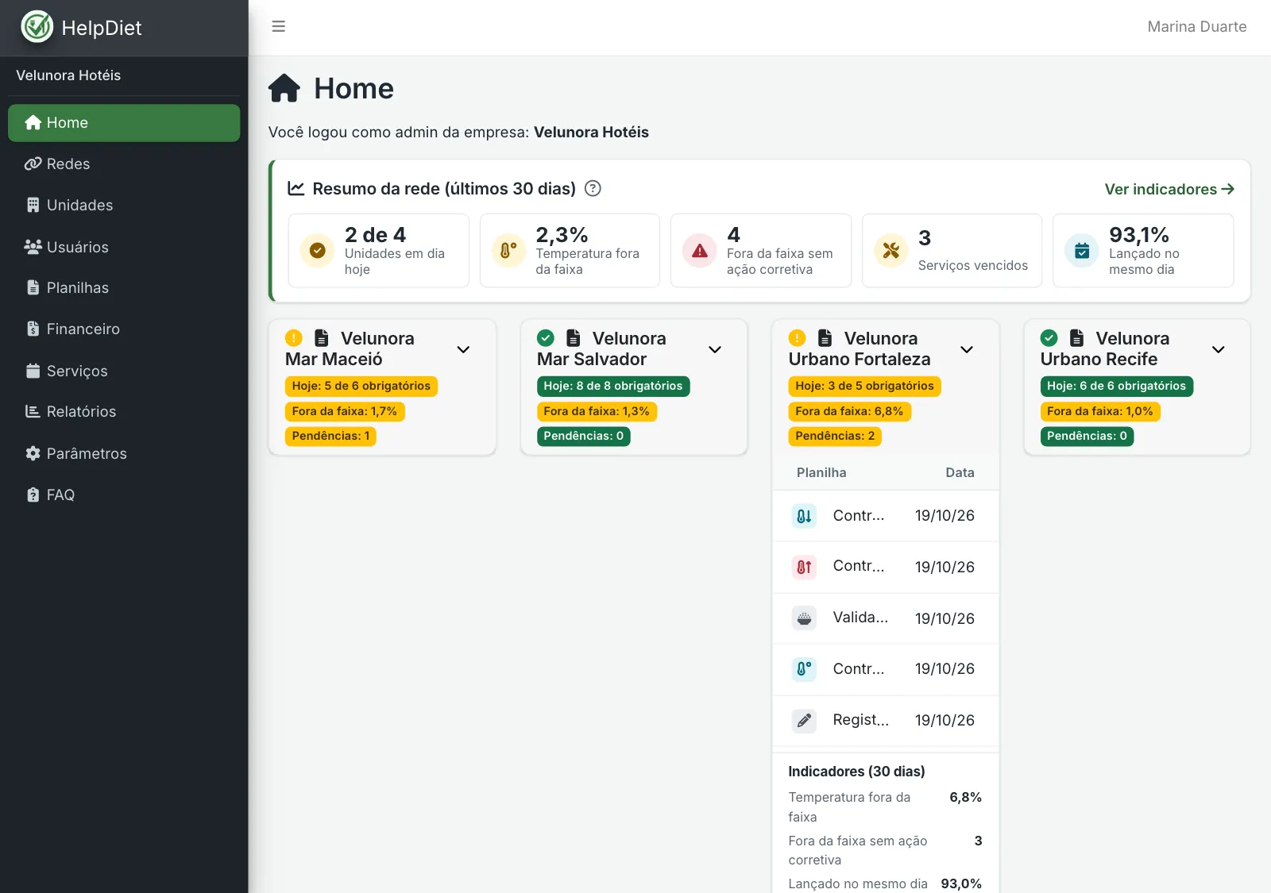Open Planilhas in the sidebar
The image size is (1271, 893).
[124, 288]
